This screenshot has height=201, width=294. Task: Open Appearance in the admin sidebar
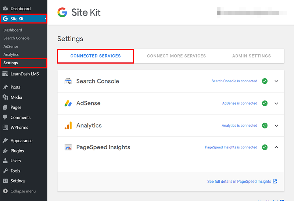click(x=21, y=141)
